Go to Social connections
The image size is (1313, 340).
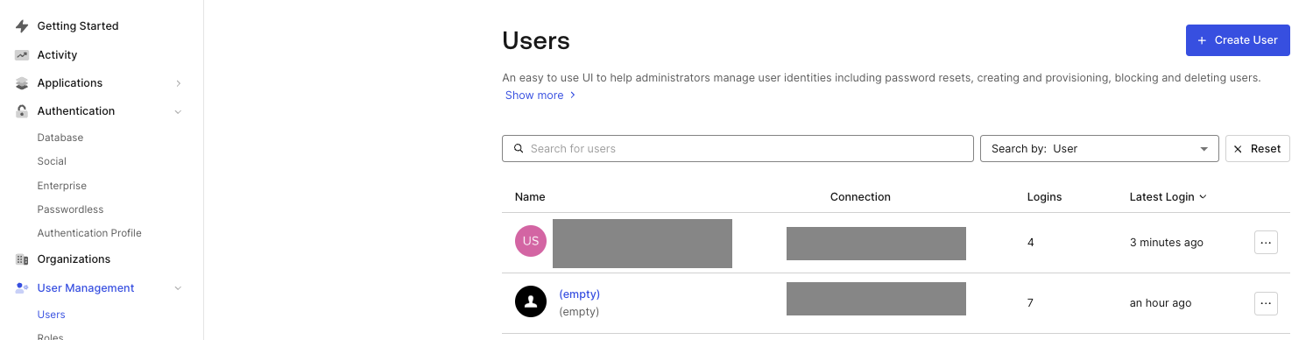click(x=52, y=161)
